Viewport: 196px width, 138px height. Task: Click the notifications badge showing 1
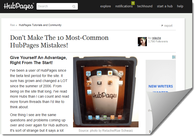coord(133,3)
